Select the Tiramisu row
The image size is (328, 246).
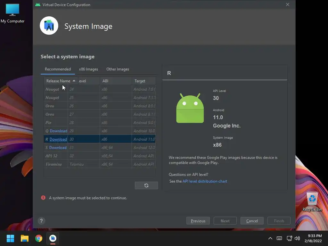[100, 164]
